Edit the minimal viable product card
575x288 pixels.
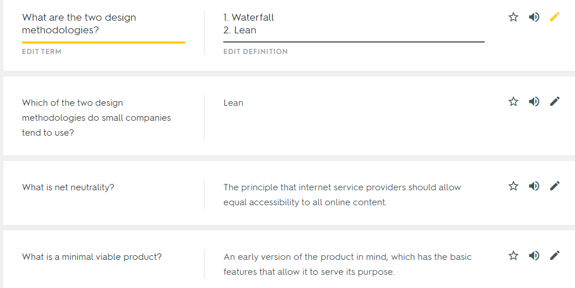(555, 256)
